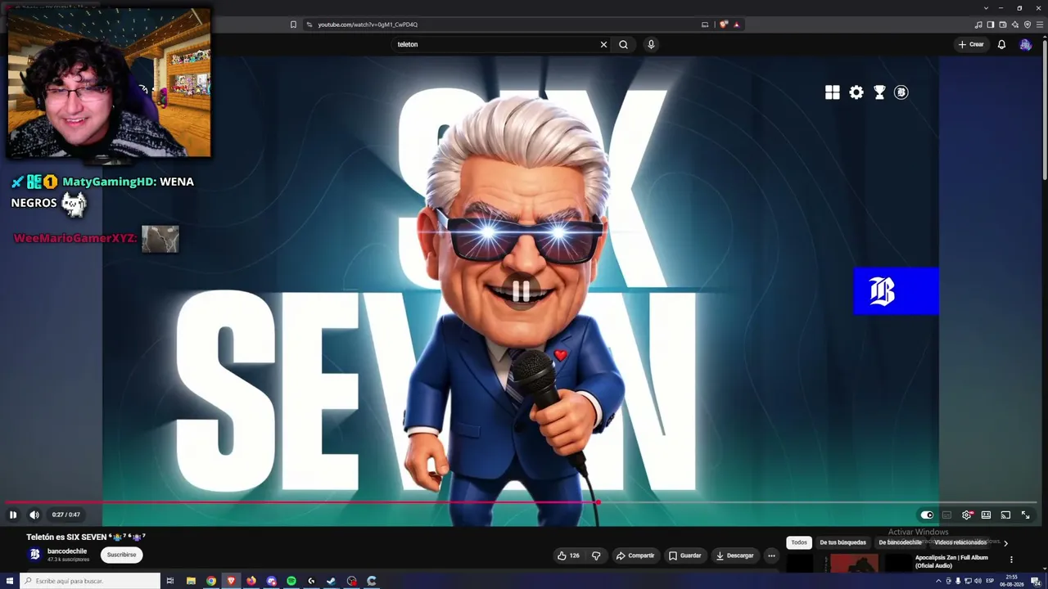Click the trophy icon on the video
The height and width of the screenshot is (589, 1048).
click(879, 92)
